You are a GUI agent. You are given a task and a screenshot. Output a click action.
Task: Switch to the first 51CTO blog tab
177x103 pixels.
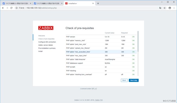click(17, 4)
